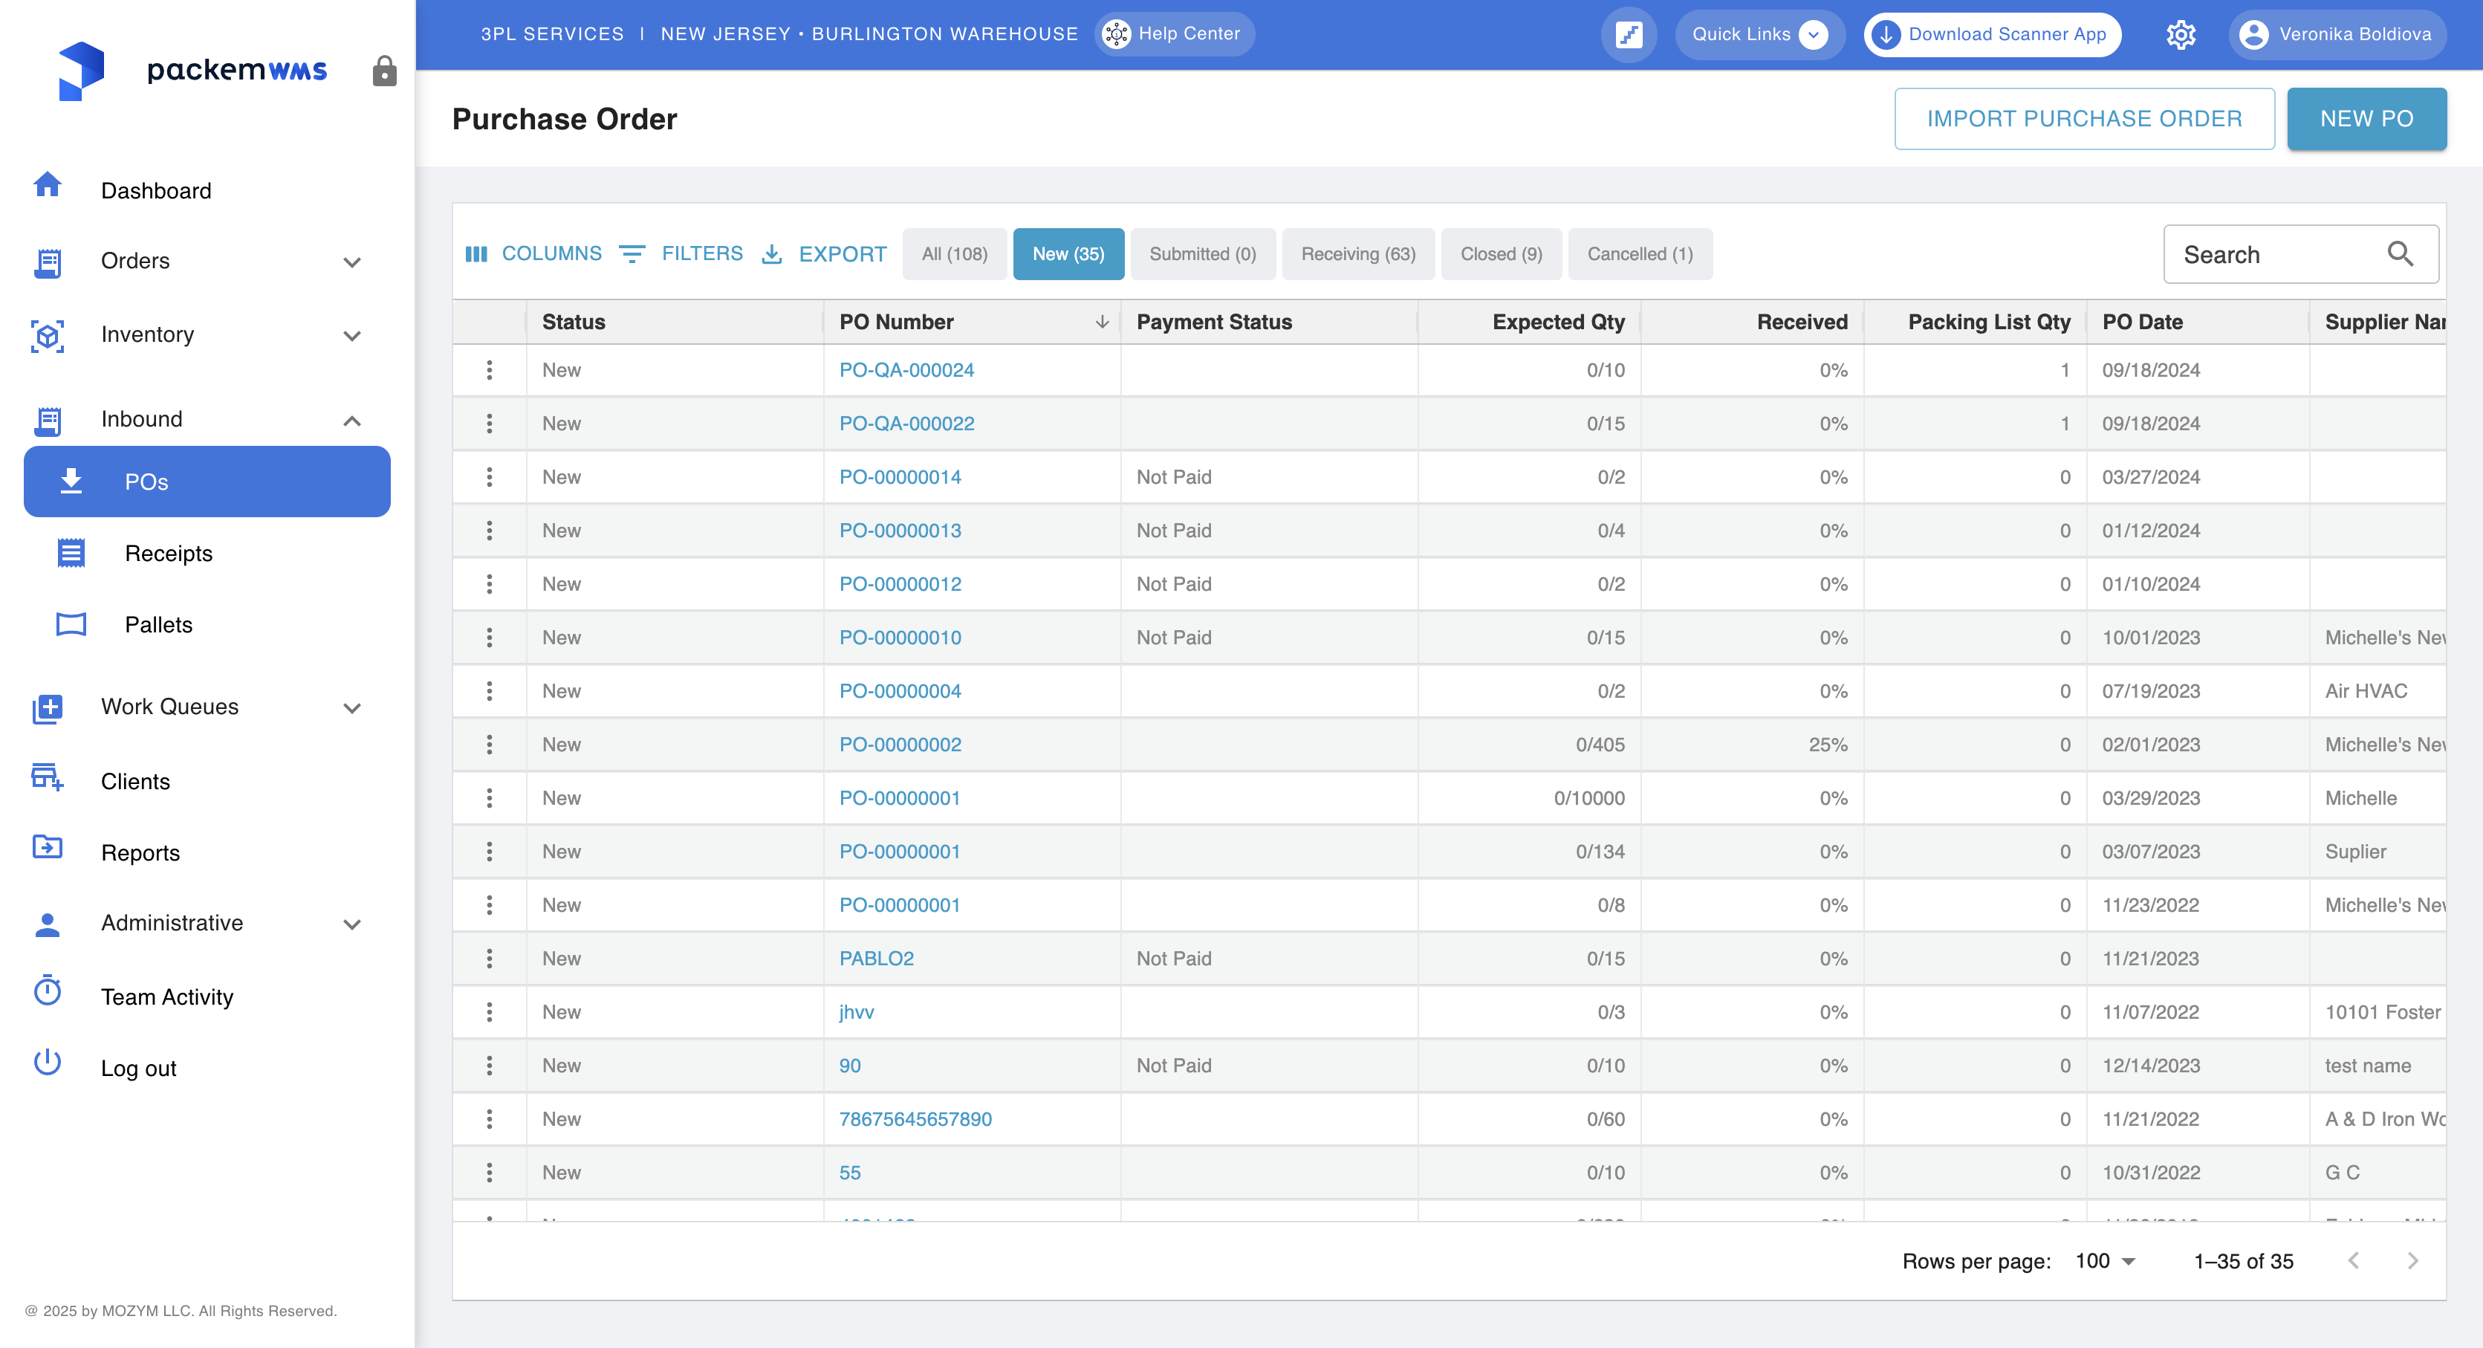Click the stairs icon in header
The image size is (2483, 1348).
(1628, 35)
